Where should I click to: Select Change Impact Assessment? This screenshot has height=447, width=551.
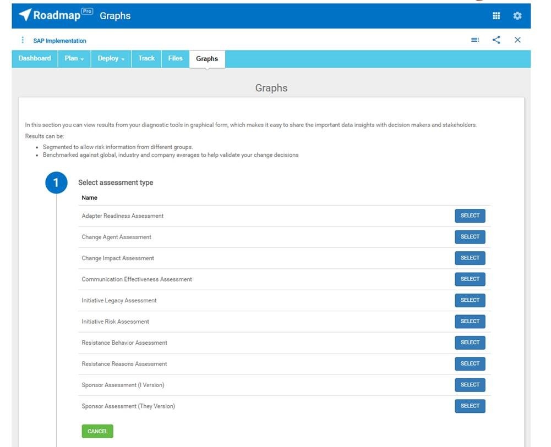point(470,258)
